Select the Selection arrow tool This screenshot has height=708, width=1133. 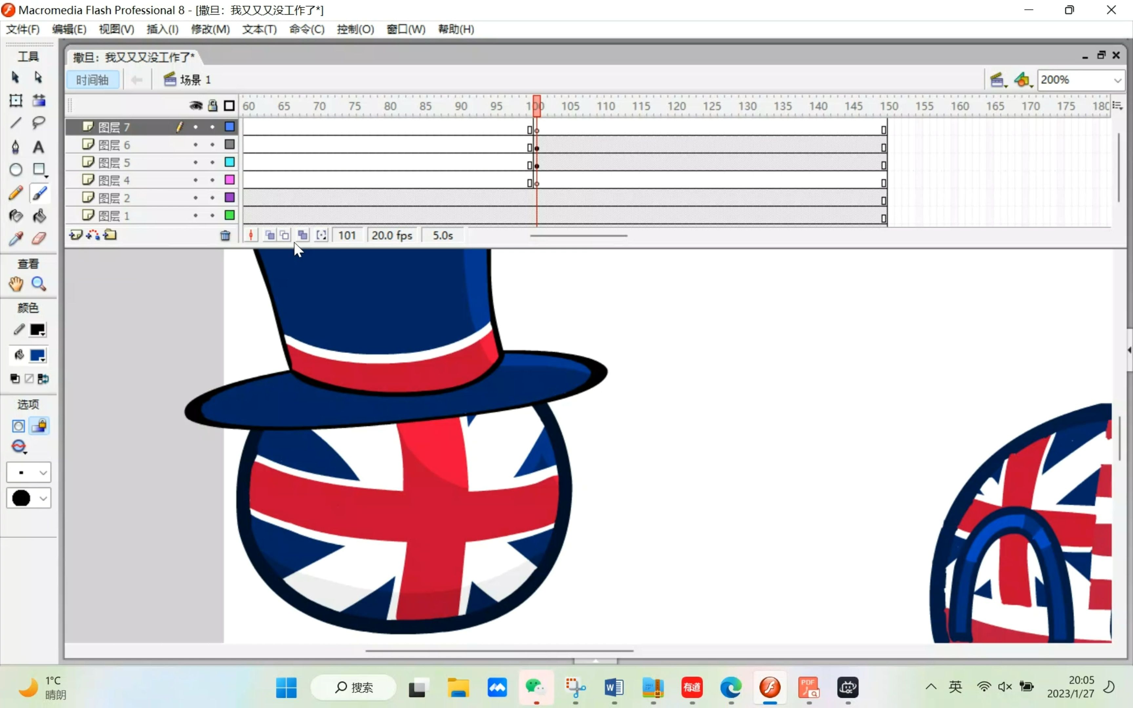[15, 77]
